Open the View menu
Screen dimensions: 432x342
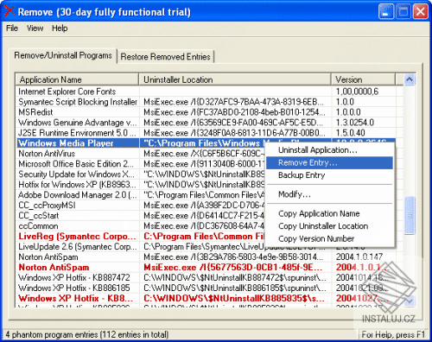click(x=35, y=28)
